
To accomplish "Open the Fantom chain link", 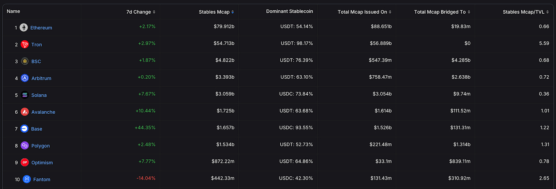I will [x=42, y=179].
